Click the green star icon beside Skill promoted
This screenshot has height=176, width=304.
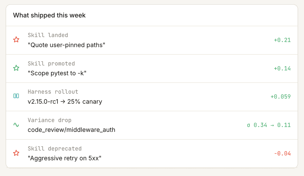click(16, 68)
